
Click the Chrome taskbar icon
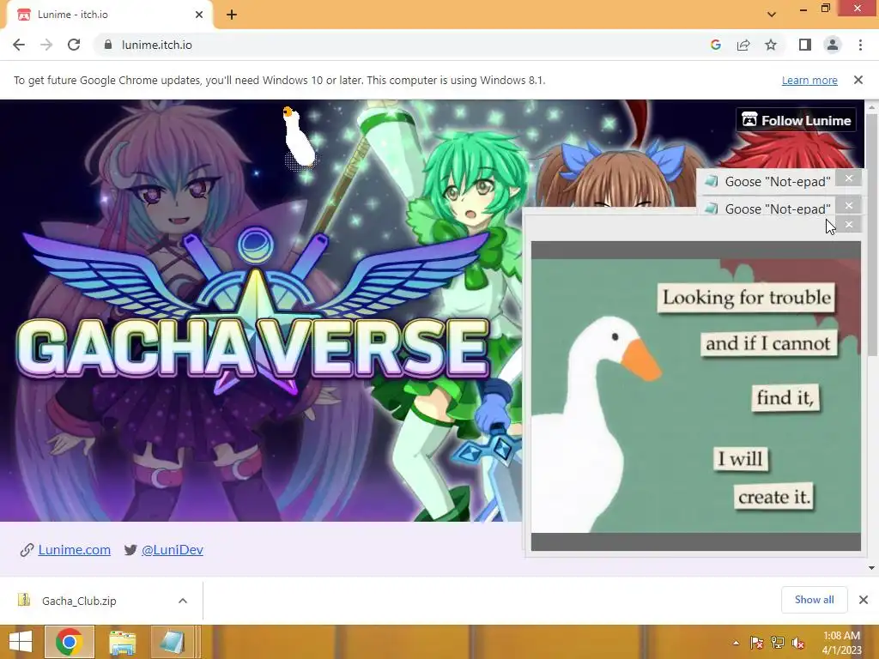(69, 642)
